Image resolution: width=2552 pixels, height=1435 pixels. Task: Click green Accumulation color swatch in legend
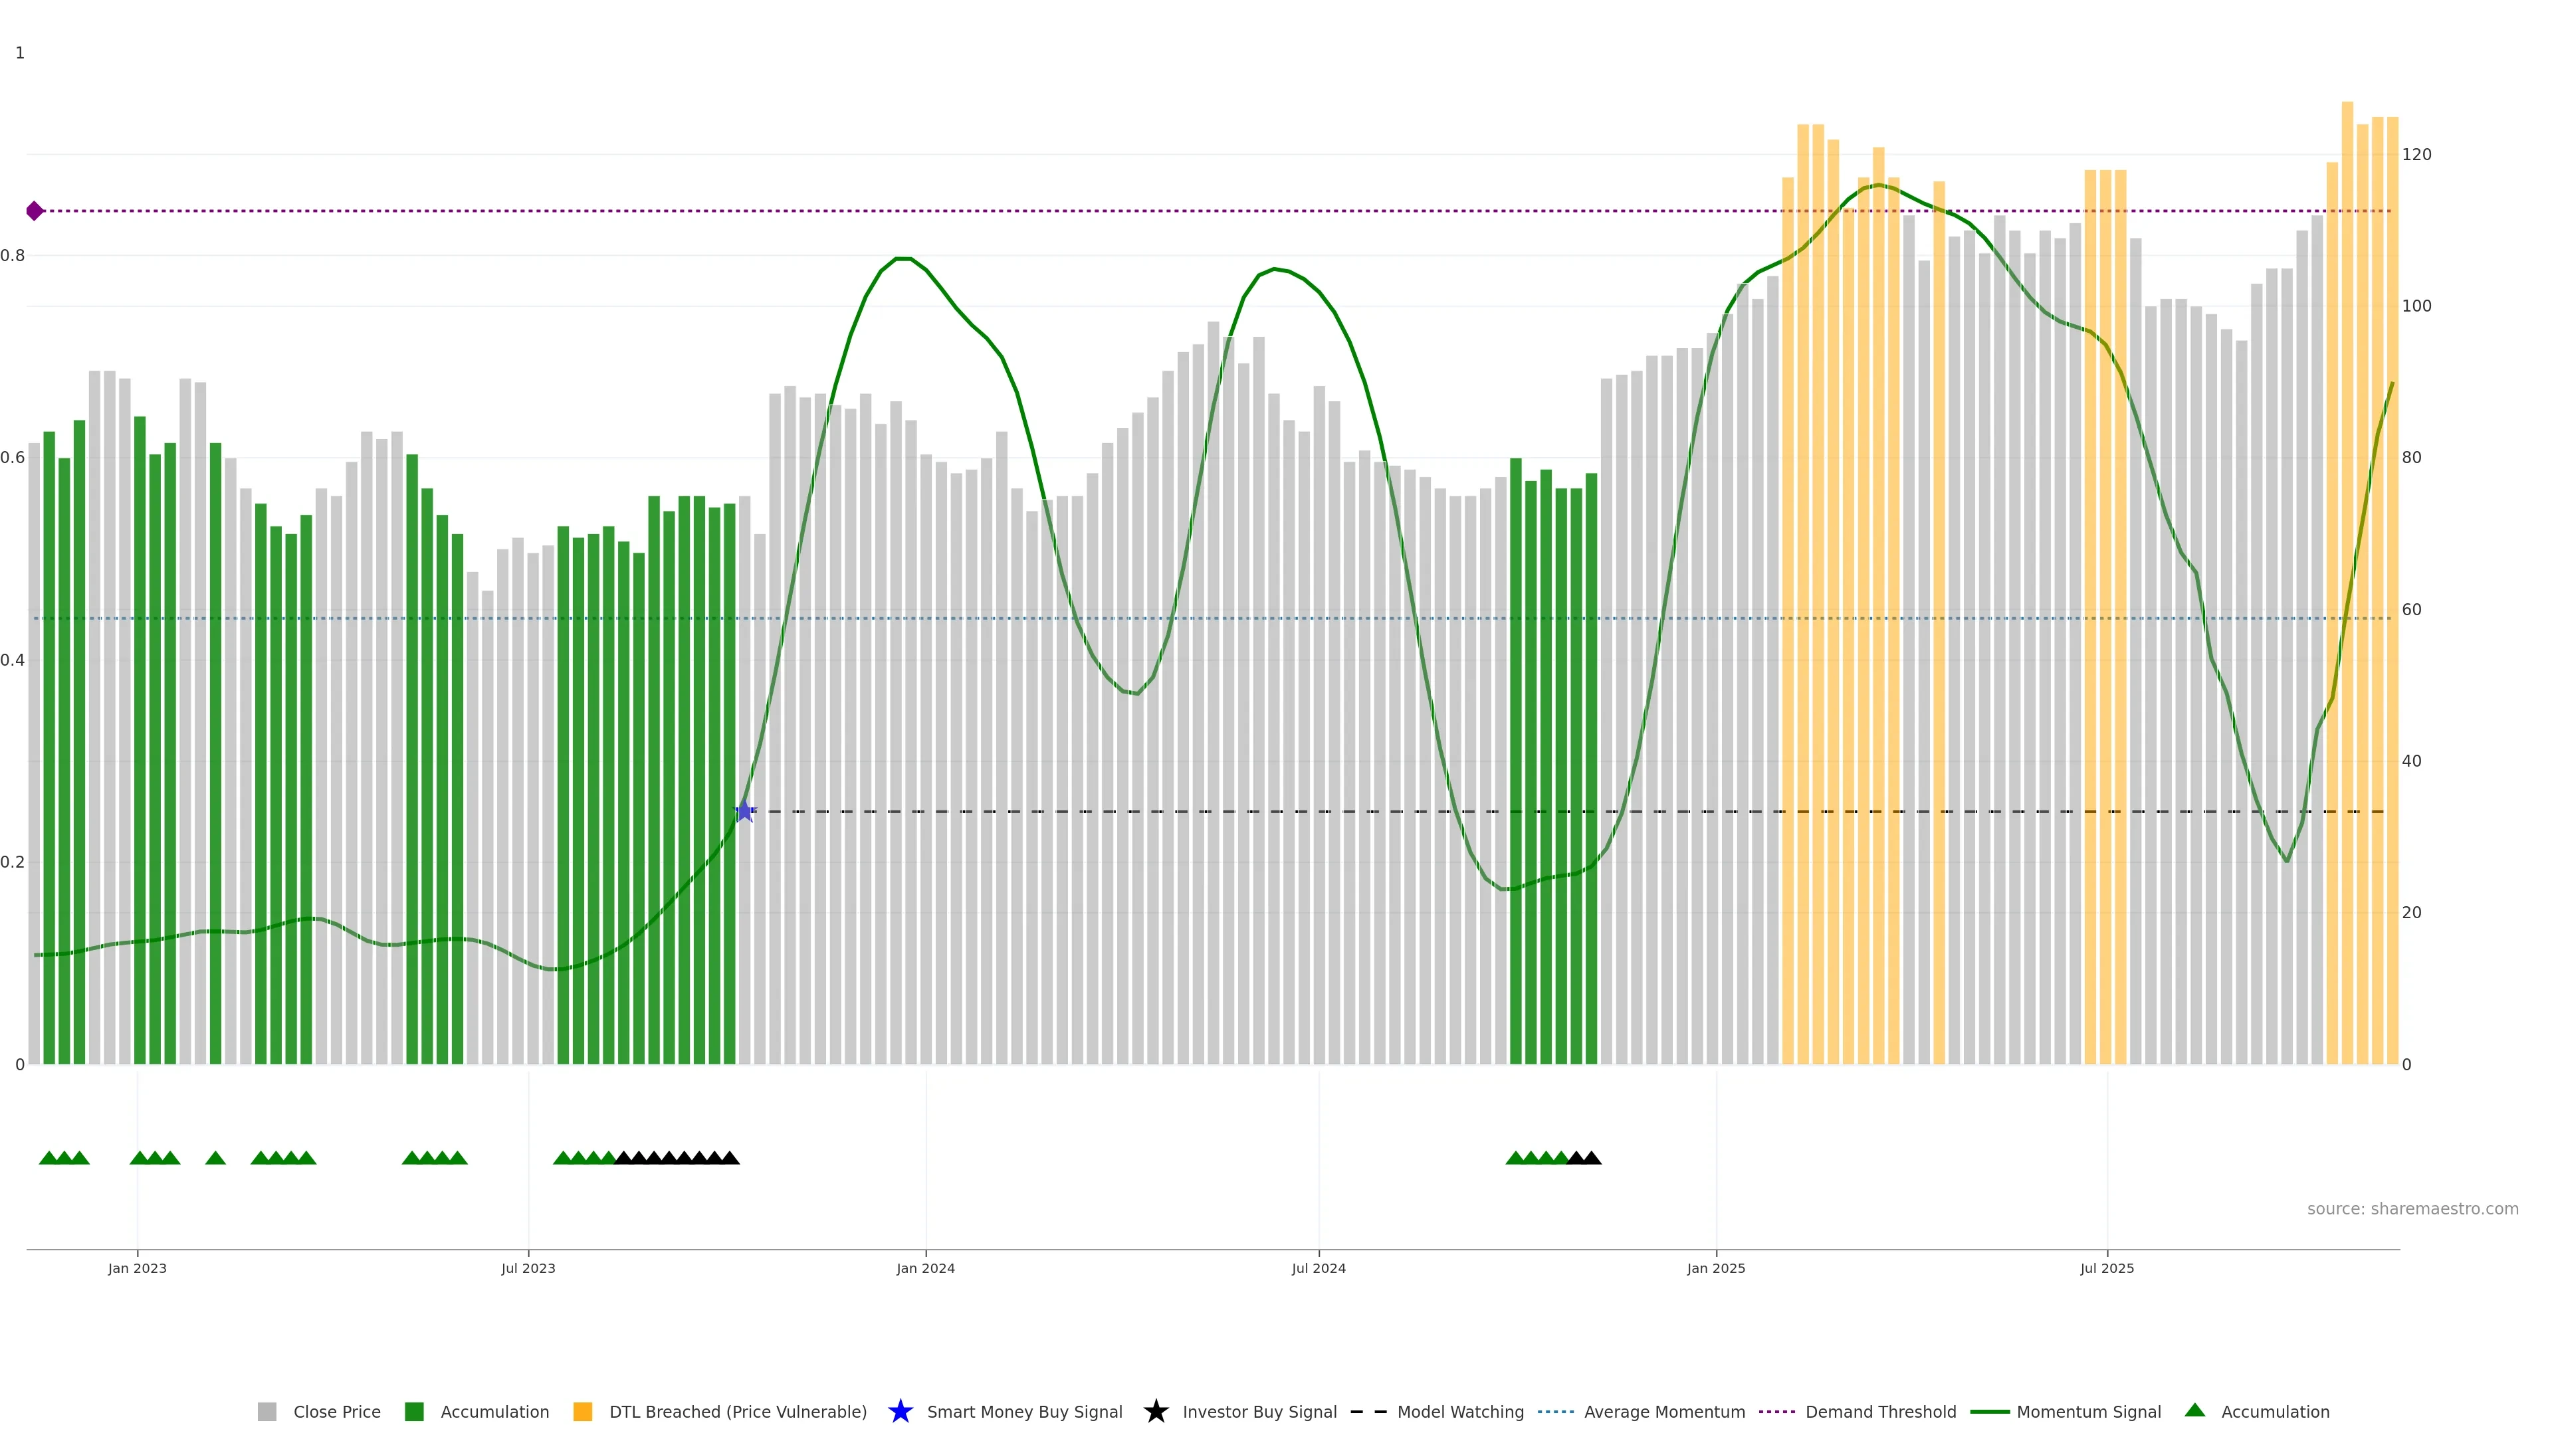tap(414, 1411)
